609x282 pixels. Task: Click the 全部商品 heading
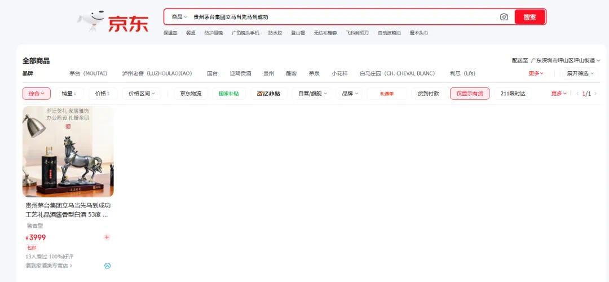click(36, 60)
